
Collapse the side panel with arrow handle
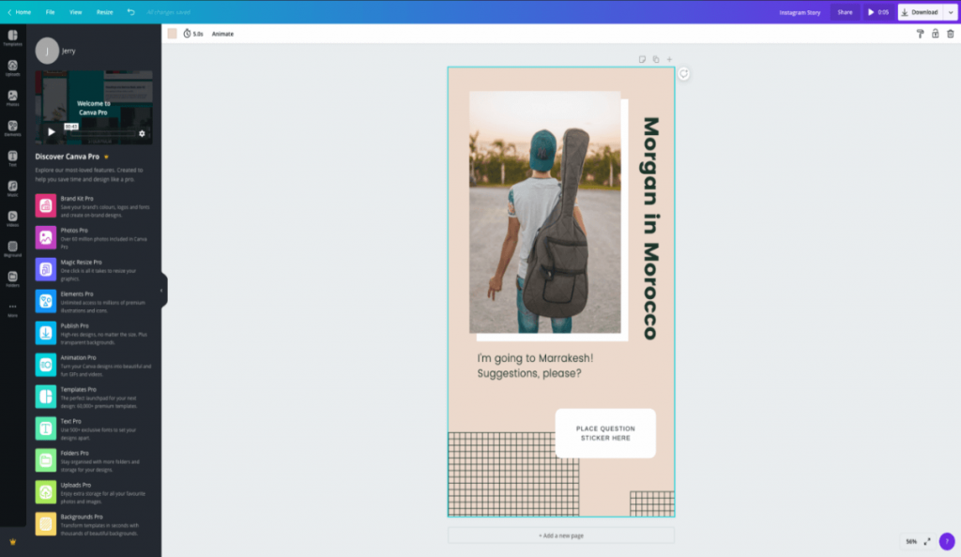[x=161, y=290]
